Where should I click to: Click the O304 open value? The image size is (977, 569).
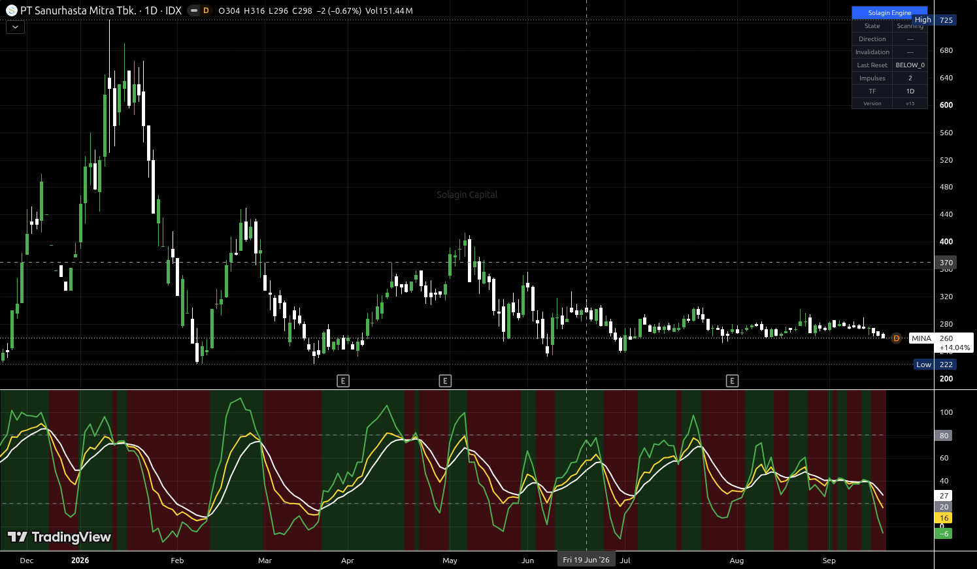coord(229,11)
